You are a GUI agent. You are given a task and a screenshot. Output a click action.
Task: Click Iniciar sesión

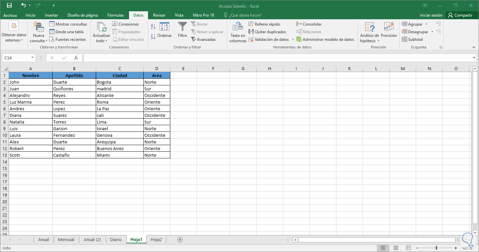[431, 15]
